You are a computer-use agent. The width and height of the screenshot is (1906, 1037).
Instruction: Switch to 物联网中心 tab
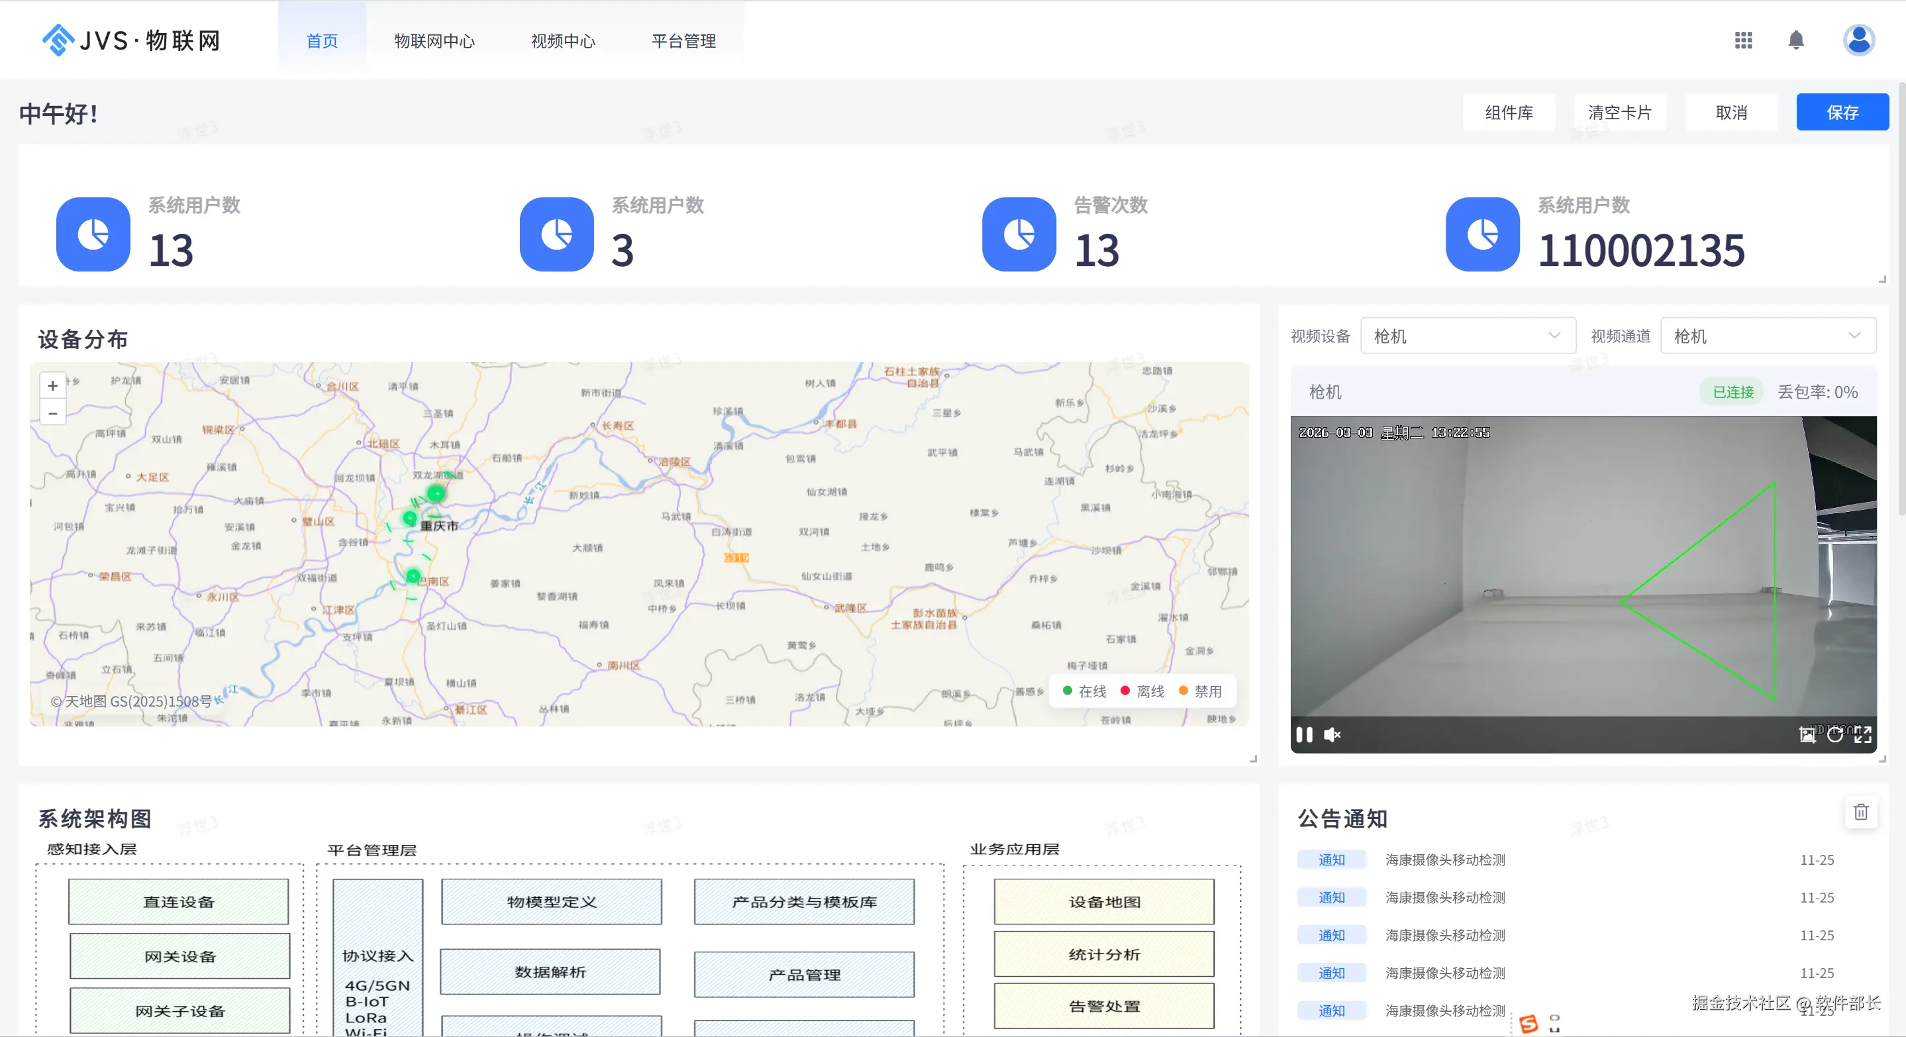click(x=434, y=42)
